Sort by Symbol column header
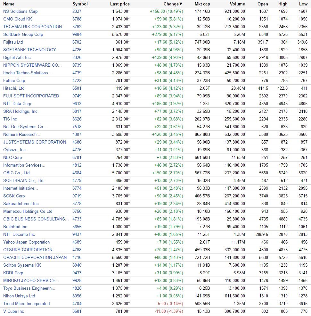This screenshot has width=311, height=316. [80, 4]
